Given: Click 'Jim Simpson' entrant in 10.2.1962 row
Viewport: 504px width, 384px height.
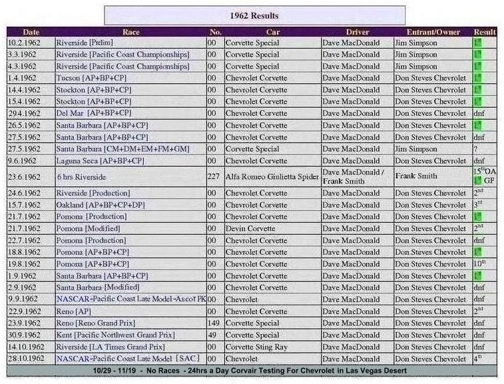Looking at the screenshot, I should 416,43.
